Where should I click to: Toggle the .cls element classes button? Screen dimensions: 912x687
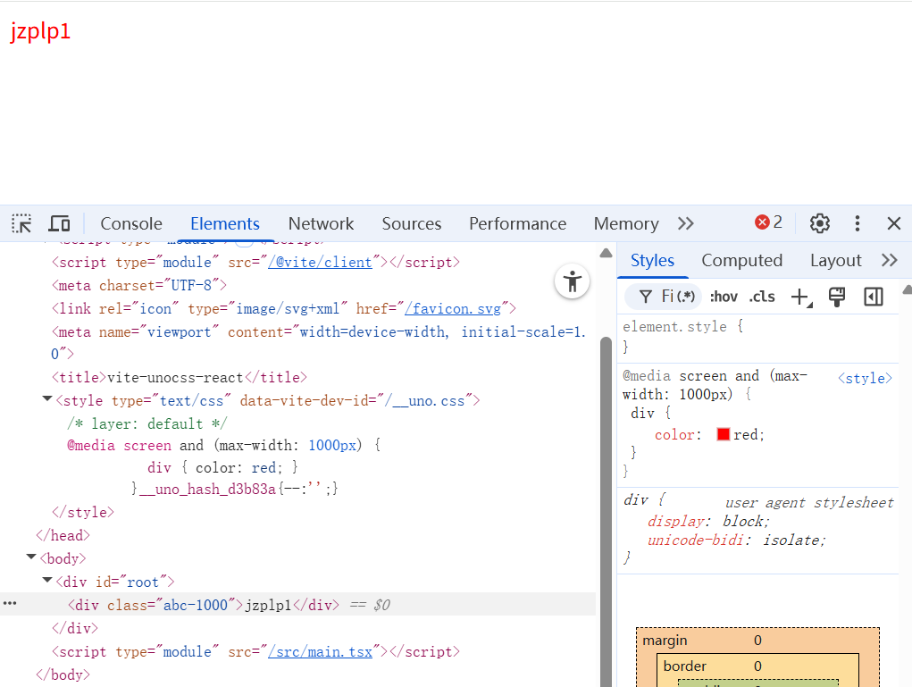pos(762,297)
